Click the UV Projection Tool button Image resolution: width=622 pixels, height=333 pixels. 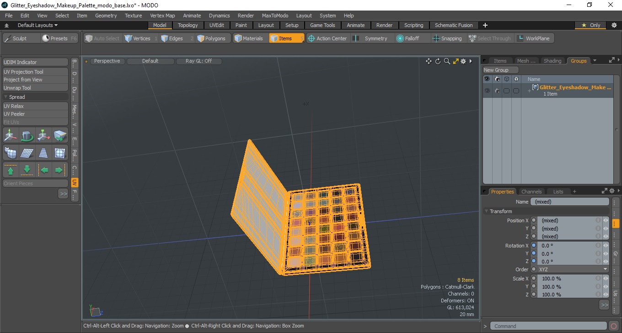[36, 72]
